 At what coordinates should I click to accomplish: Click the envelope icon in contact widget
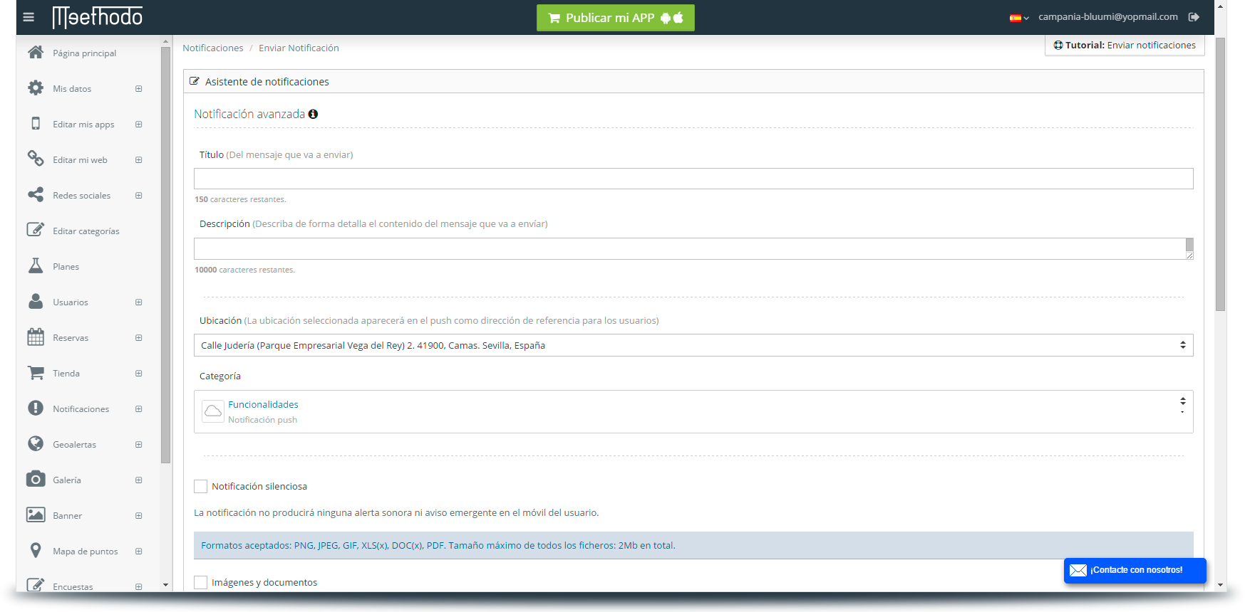[x=1078, y=570]
